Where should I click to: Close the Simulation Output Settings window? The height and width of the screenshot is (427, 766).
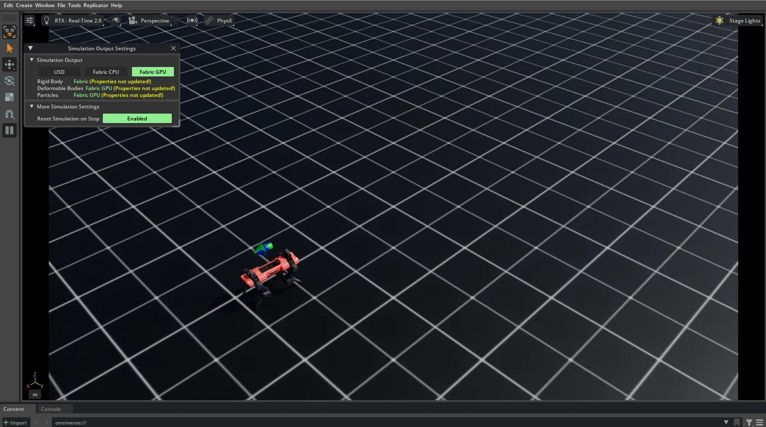(x=174, y=48)
